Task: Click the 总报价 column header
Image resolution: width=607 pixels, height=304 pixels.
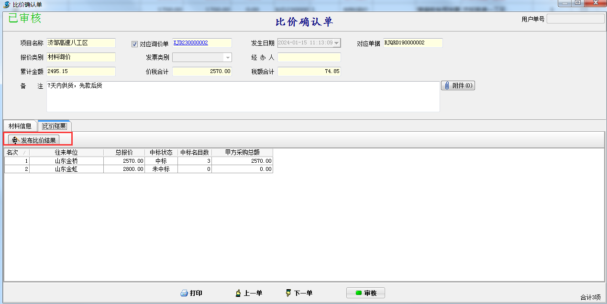Action: tap(124, 153)
